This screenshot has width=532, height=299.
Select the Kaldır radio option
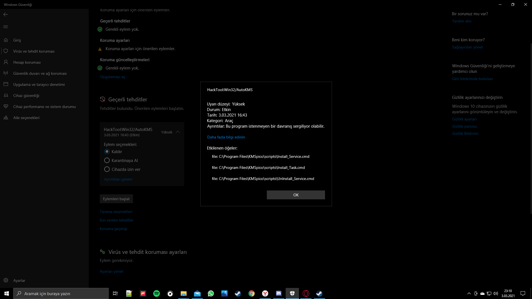point(107,152)
